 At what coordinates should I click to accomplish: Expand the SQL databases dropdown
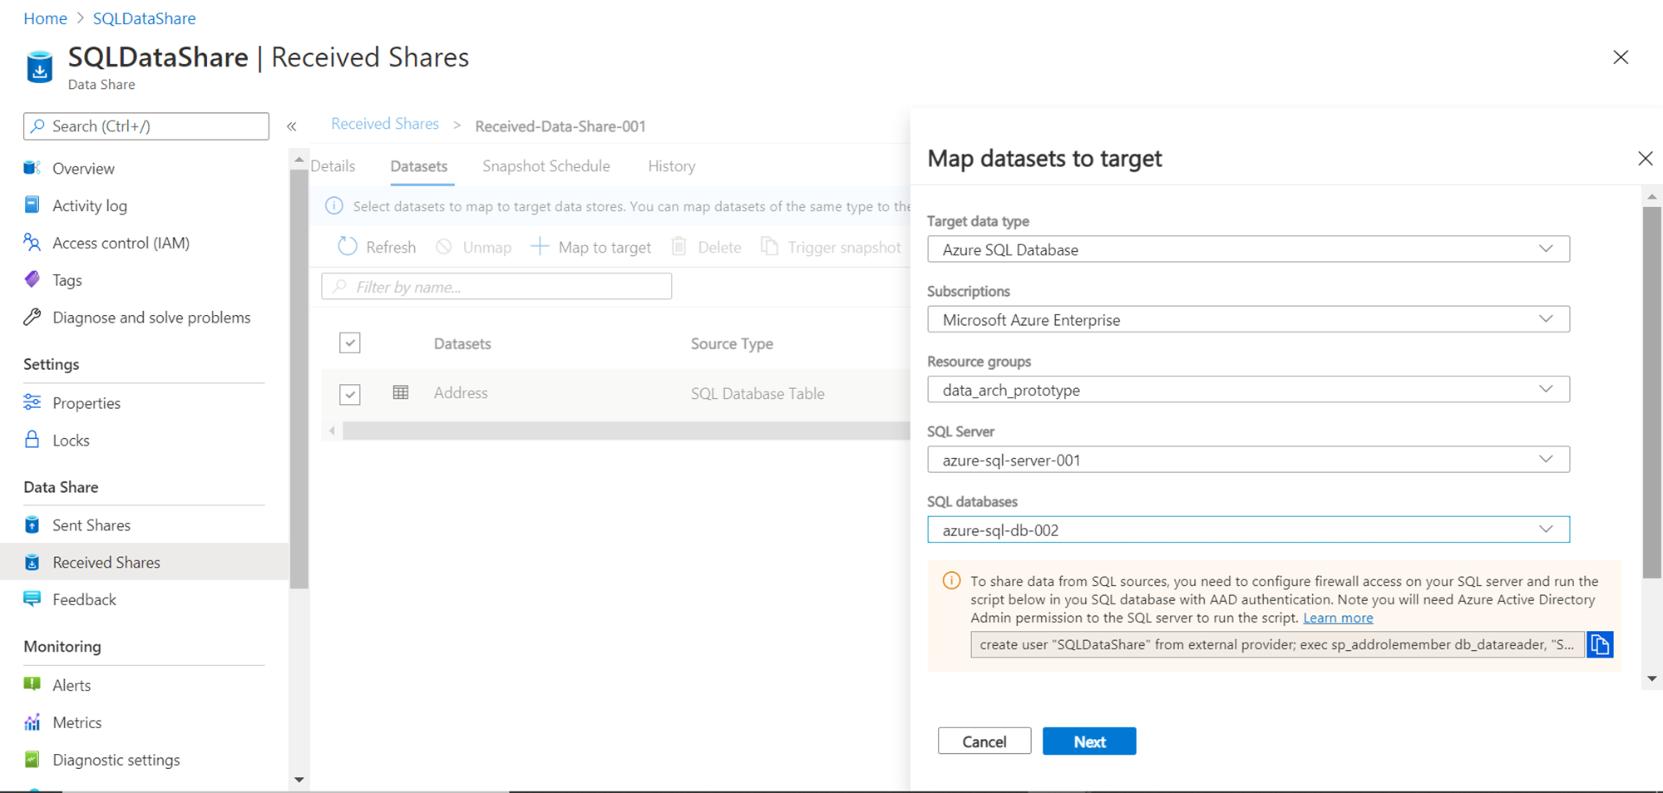tap(1247, 530)
